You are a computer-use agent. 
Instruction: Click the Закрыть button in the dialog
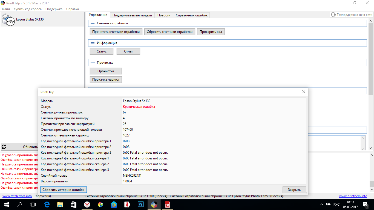(x=294, y=190)
